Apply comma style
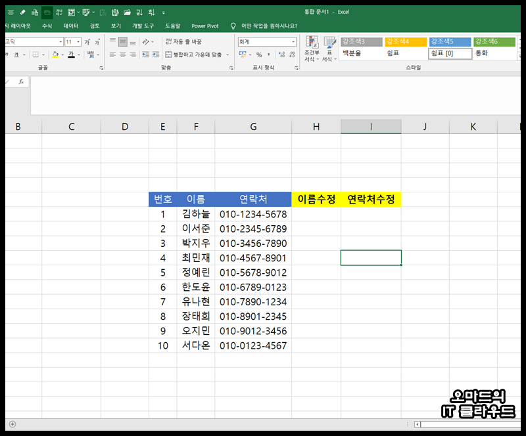 tap(269, 54)
